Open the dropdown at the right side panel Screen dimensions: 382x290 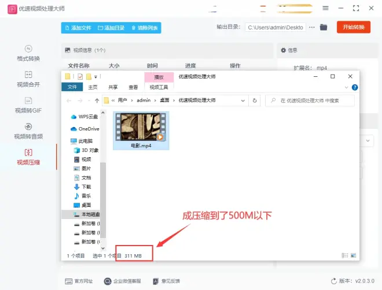(368, 140)
